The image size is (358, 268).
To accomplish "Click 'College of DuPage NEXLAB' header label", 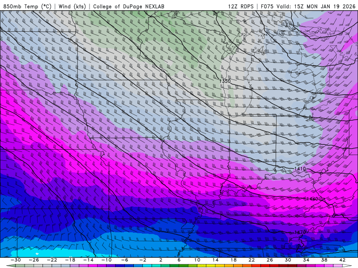I will 128,6.
